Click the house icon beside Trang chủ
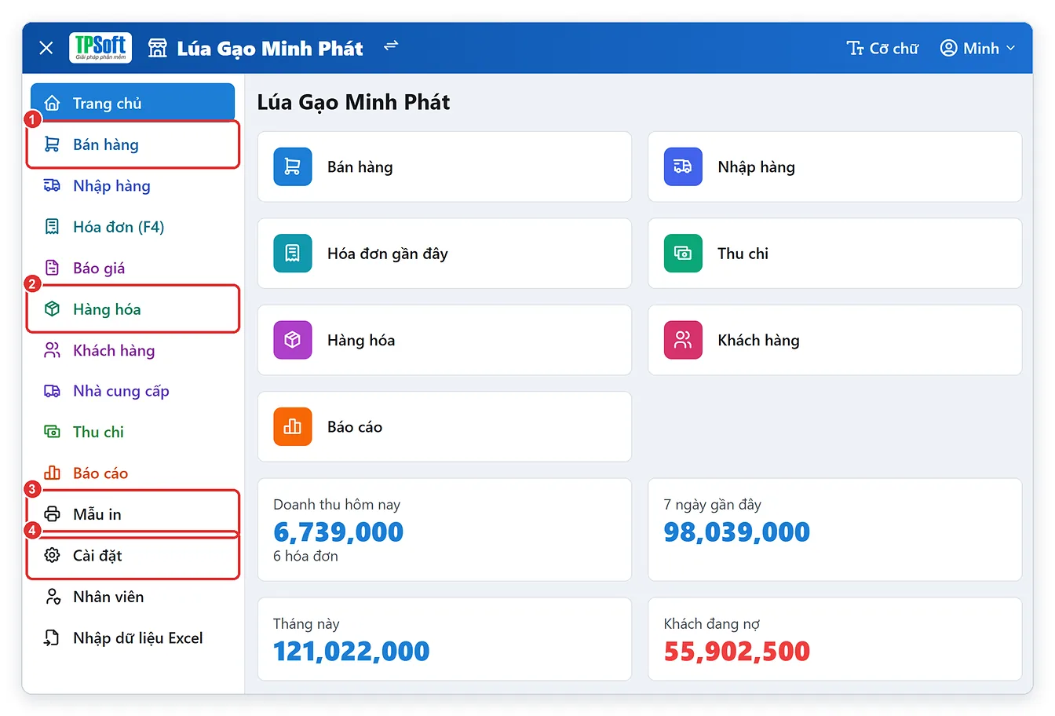1055x716 pixels. pyautogui.click(x=52, y=103)
